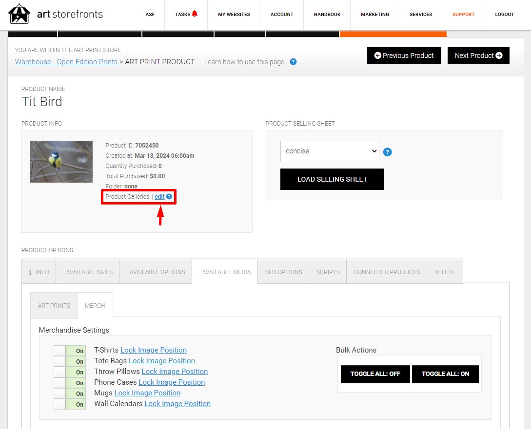The width and height of the screenshot is (531, 429).
Task: Open help icon beside Learn how to use this page
Action: pyautogui.click(x=293, y=62)
